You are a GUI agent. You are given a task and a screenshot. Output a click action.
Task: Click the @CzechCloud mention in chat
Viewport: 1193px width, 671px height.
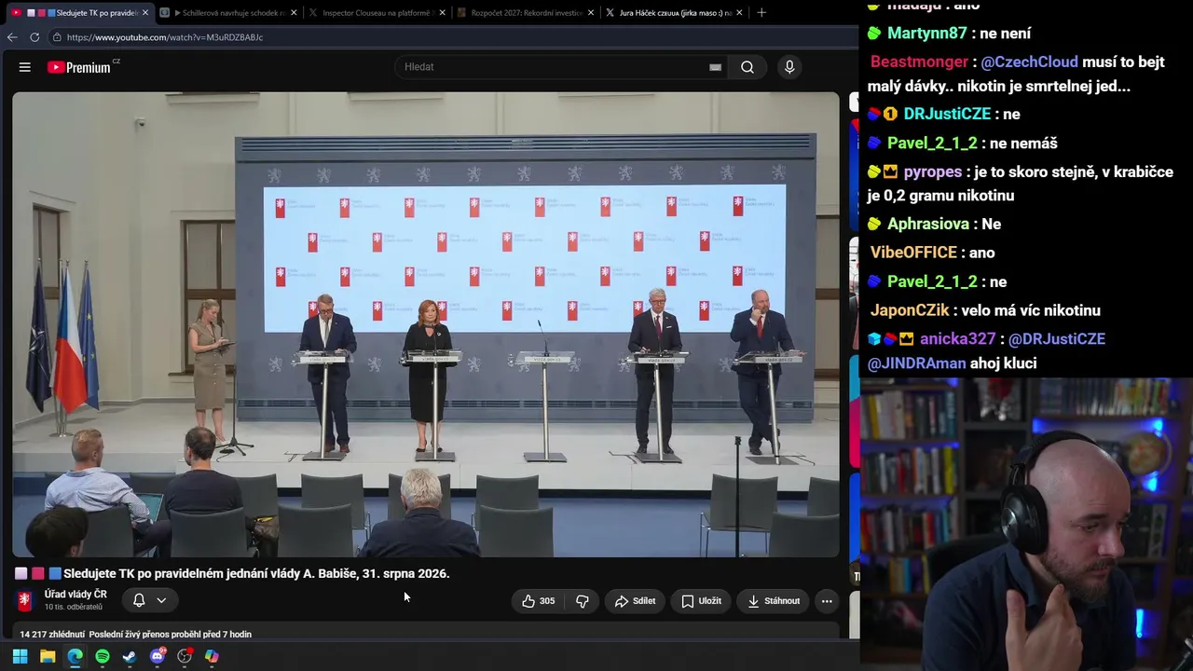pyautogui.click(x=1030, y=62)
